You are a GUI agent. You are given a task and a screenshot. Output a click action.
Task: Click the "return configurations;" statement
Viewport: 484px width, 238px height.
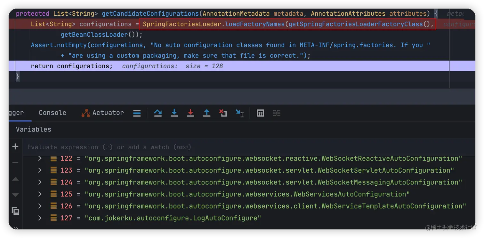pos(72,66)
